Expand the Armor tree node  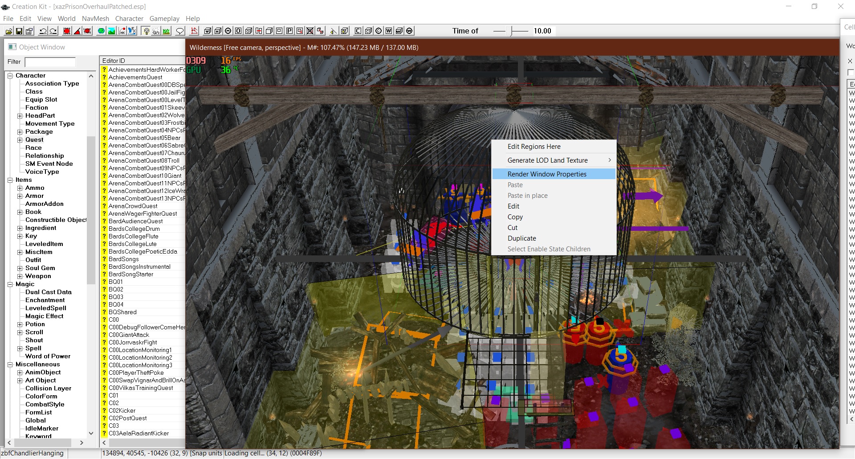point(20,196)
